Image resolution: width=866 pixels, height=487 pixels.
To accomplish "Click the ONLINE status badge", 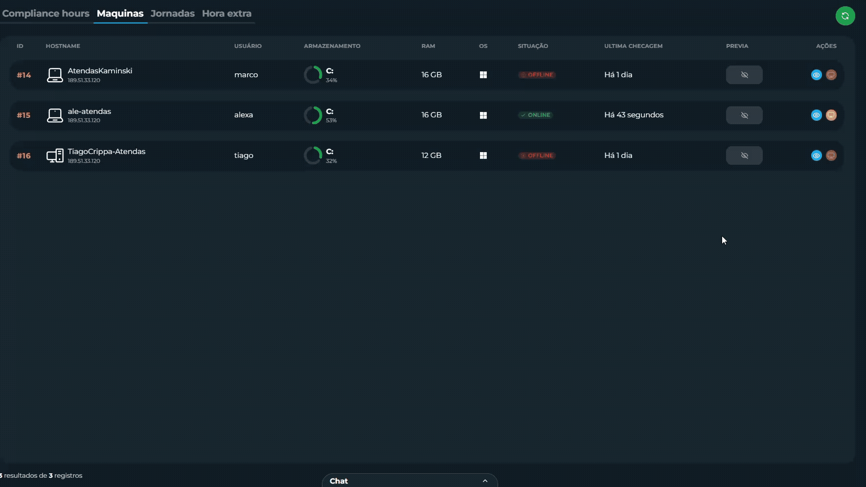I will tap(536, 115).
